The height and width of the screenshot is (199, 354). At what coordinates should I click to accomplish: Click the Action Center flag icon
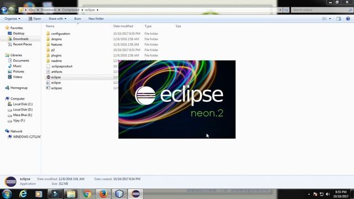315,194
